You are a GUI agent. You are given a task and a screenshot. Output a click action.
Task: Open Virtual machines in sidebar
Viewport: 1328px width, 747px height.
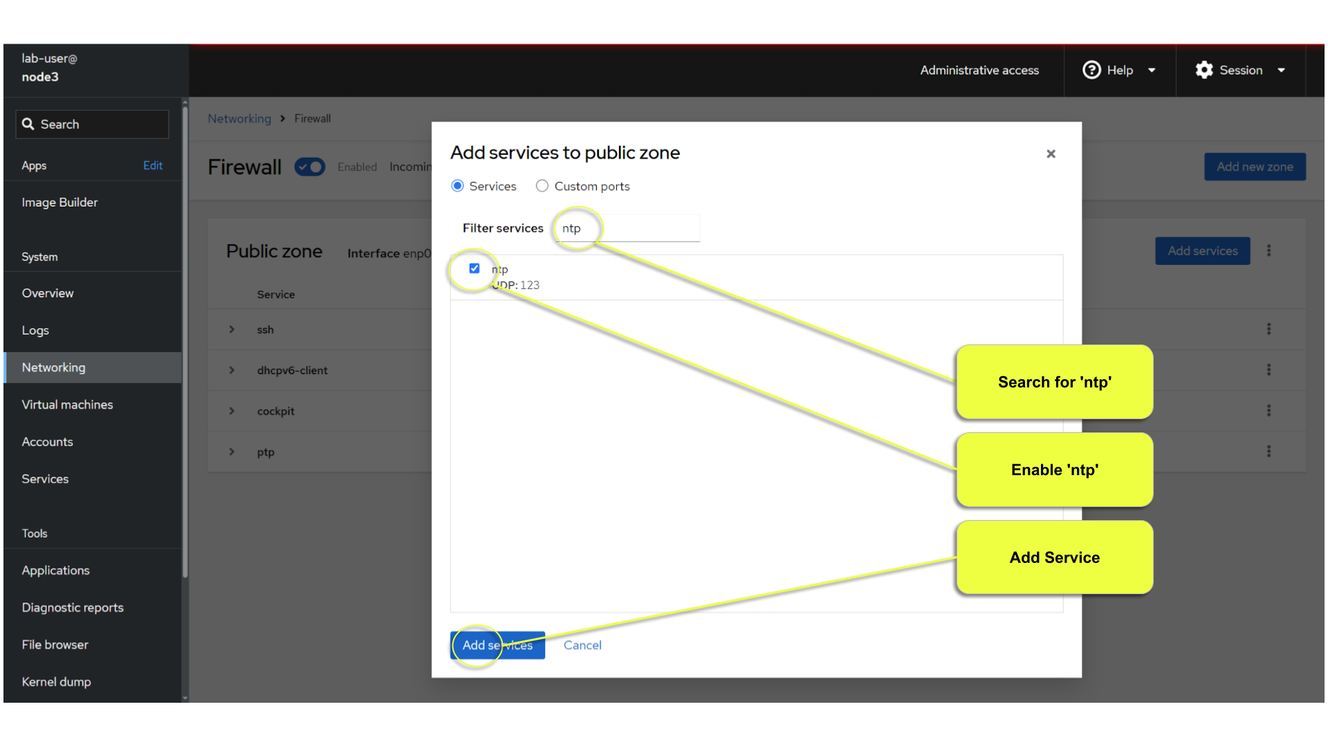coord(67,405)
